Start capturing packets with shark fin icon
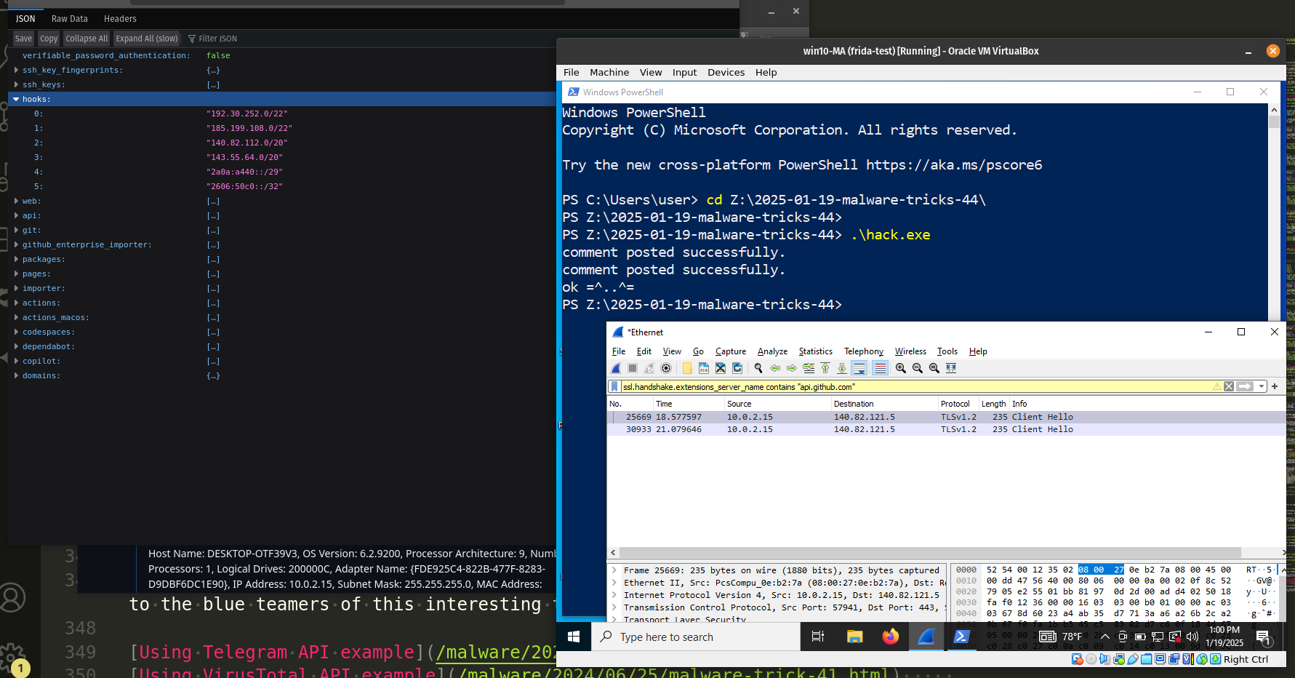The image size is (1295, 678). coord(617,368)
